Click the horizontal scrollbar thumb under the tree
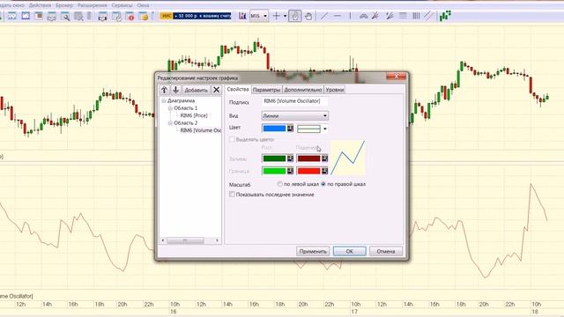 pos(185,240)
